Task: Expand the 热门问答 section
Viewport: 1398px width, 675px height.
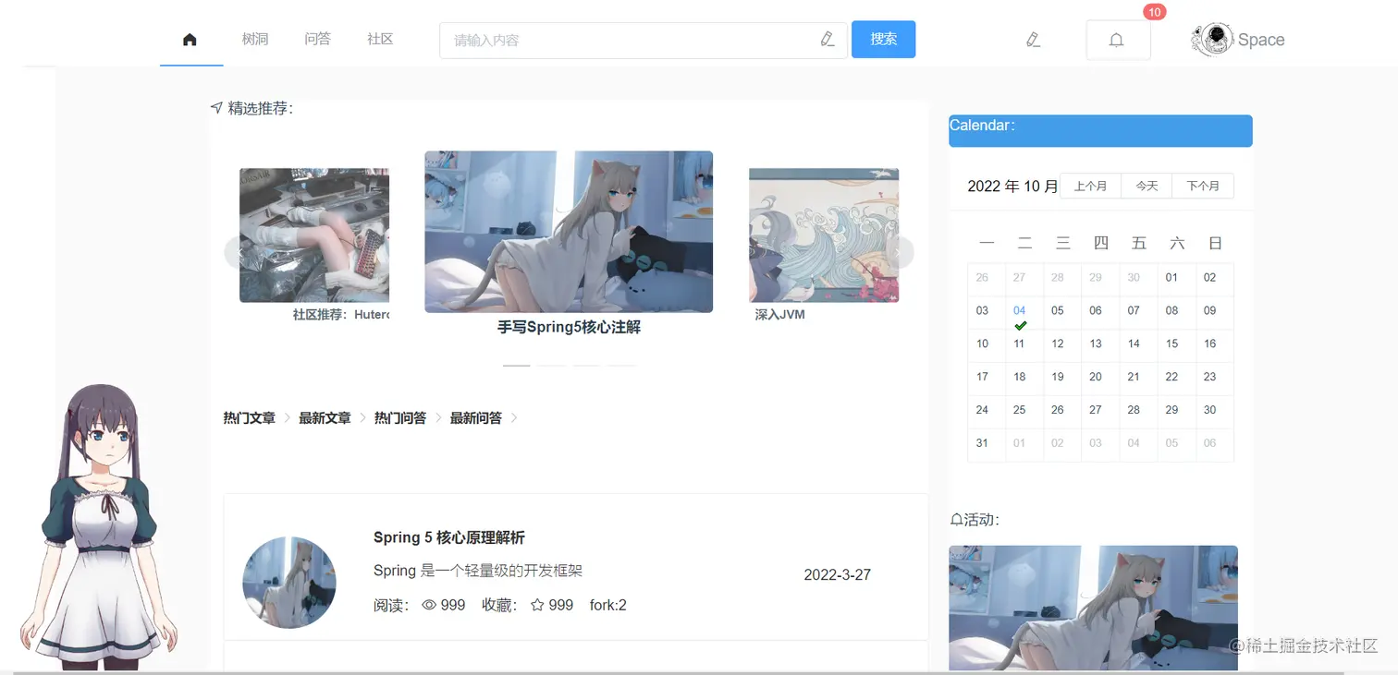Action: (399, 417)
